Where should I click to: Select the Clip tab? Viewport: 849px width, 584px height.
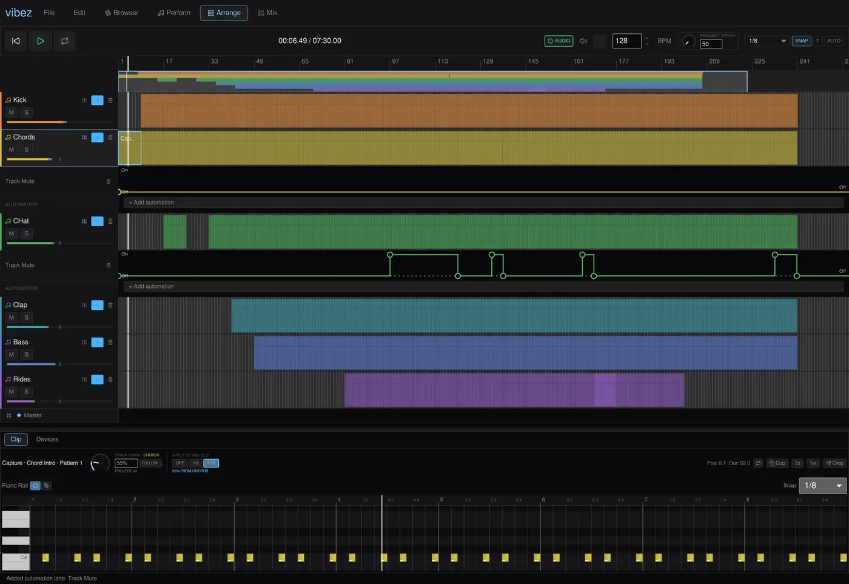(x=16, y=439)
